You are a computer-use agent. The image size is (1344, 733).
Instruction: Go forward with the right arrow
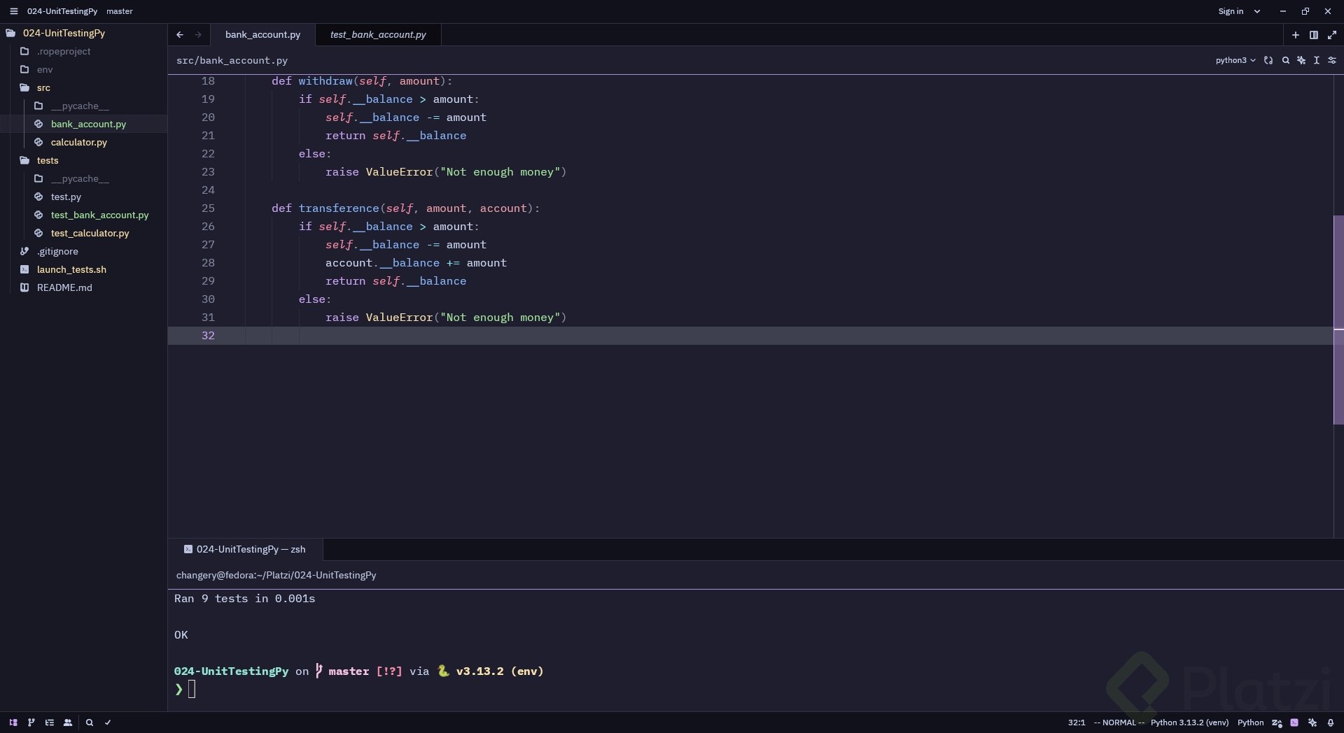[198, 34]
